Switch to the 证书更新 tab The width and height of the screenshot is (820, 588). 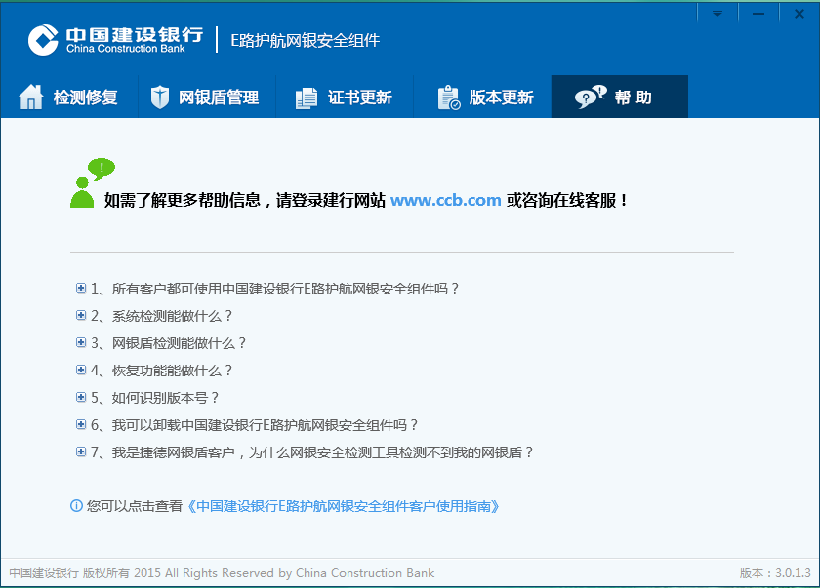pyautogui.click(x=344, y=97)
